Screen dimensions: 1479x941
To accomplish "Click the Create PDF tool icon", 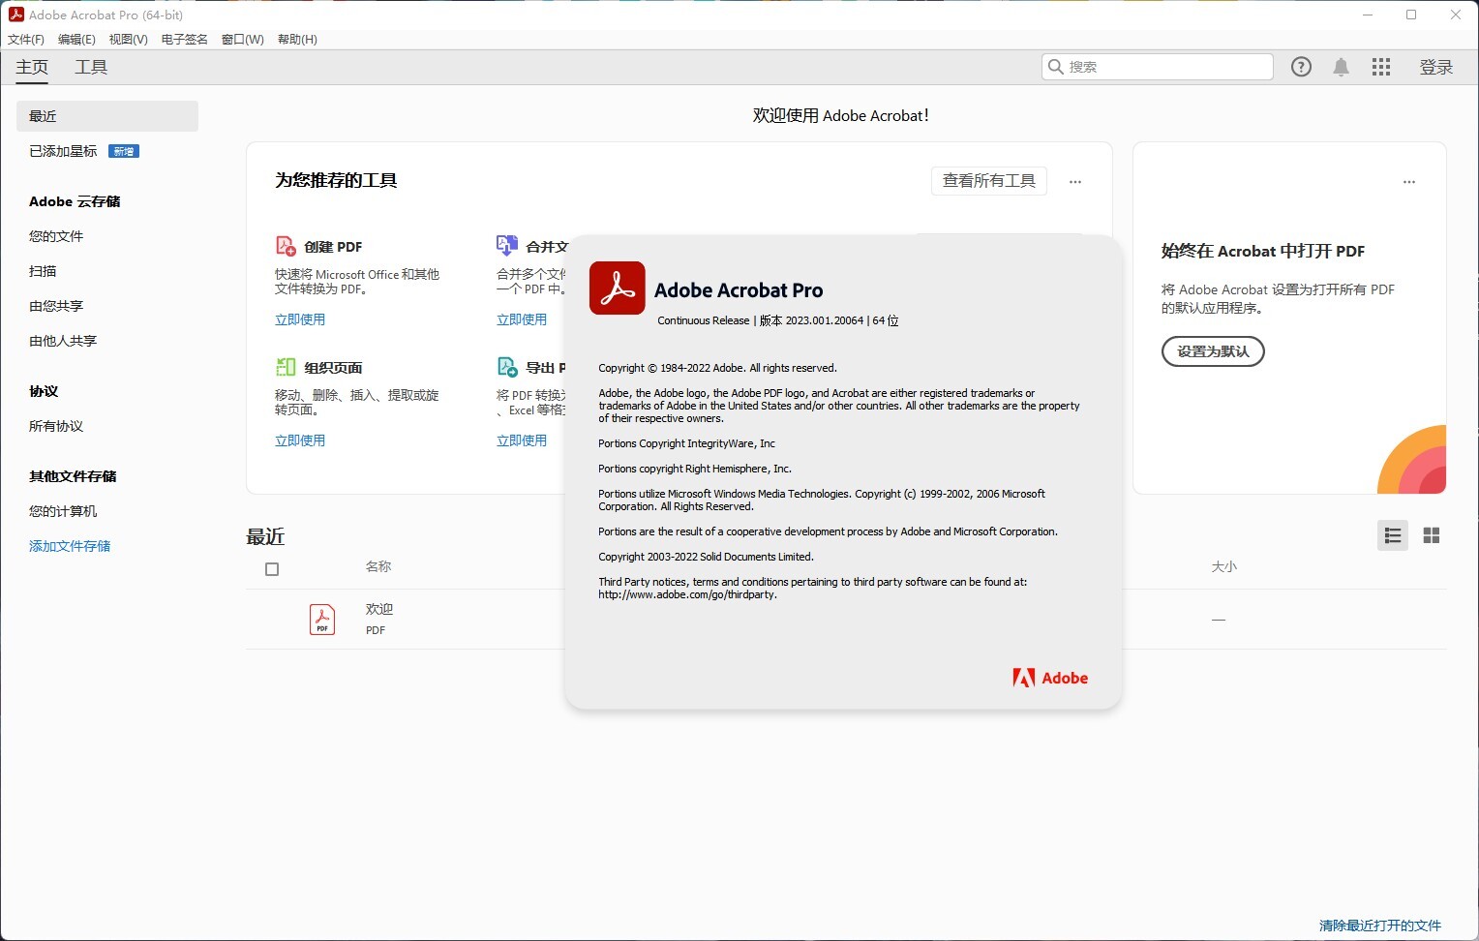I will [x=286, y=246].
